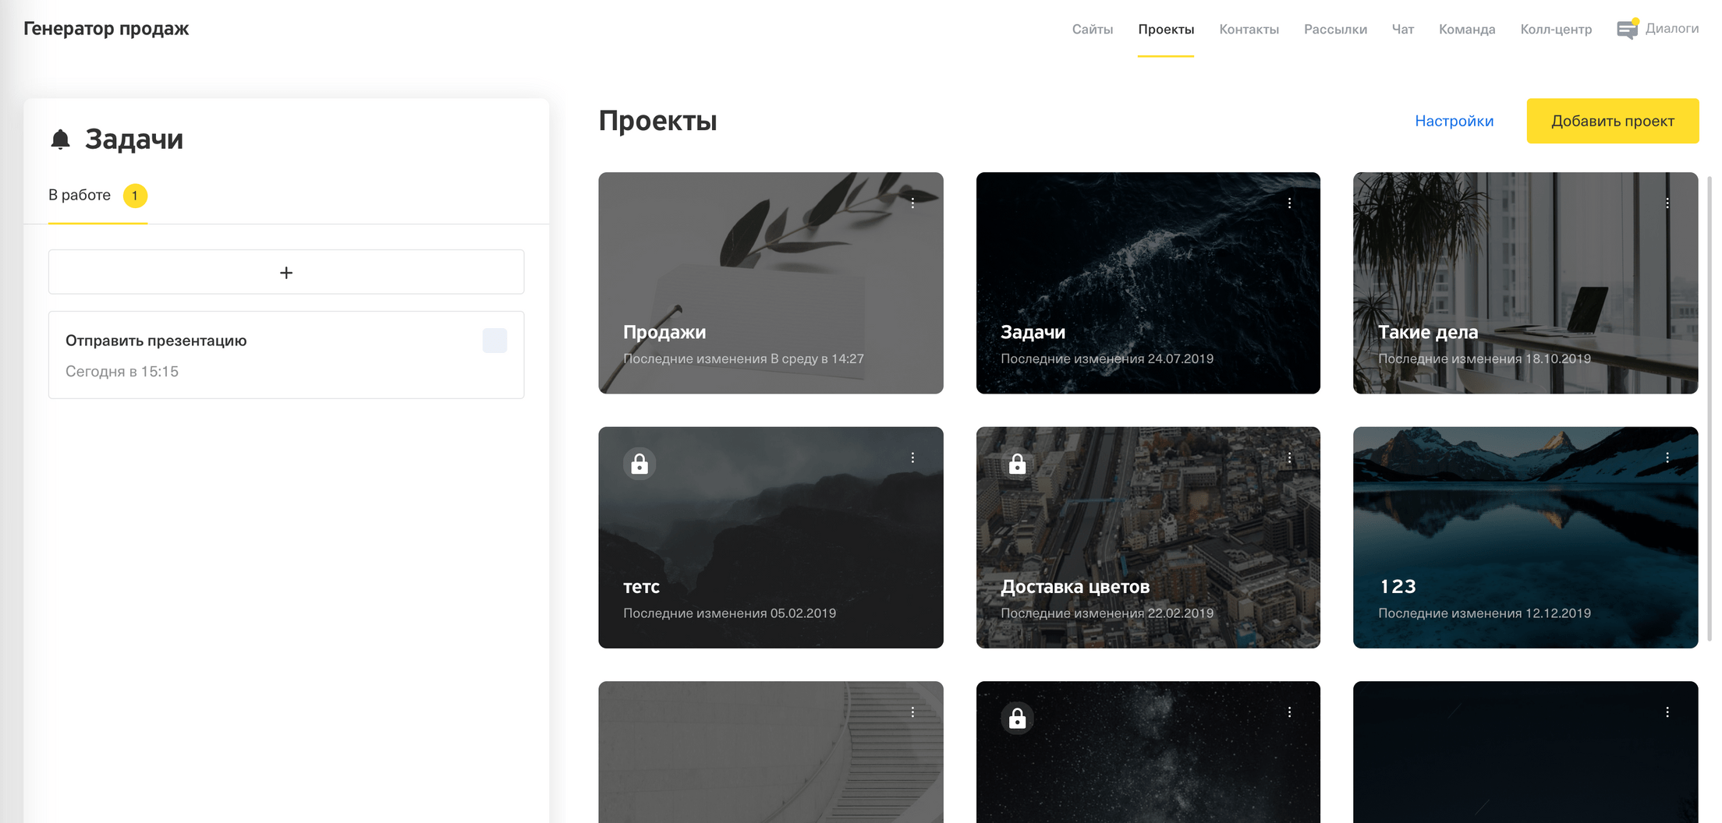This screenshot has height=823, width=1722.
Task: Click the Проекты page heading
Action: pyautogui.click(x=657, y=121)
